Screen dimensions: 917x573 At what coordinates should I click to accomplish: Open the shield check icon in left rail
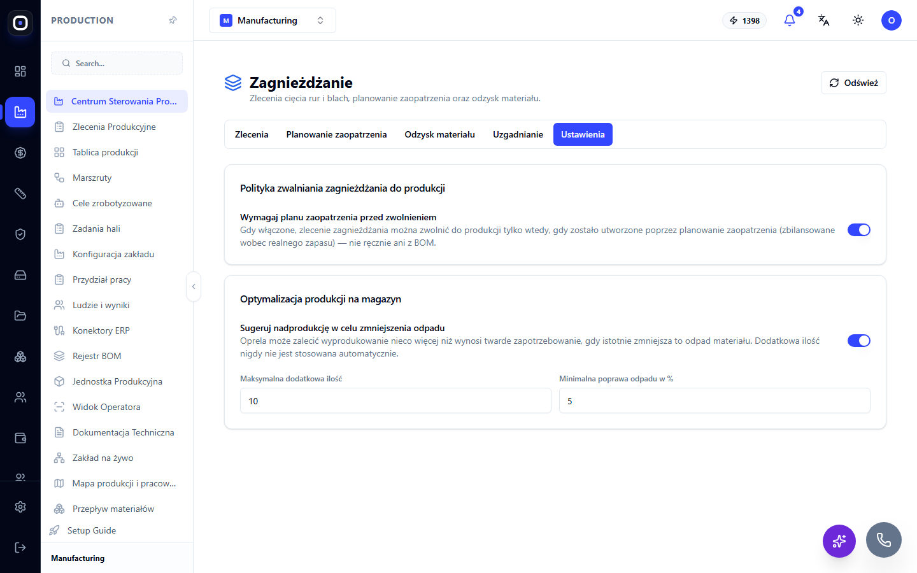pyautogui.click(x=20, y=234)
